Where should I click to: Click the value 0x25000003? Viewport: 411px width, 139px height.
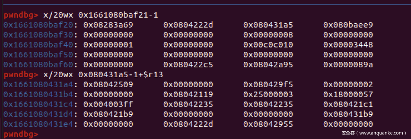(x=268, y=95)
